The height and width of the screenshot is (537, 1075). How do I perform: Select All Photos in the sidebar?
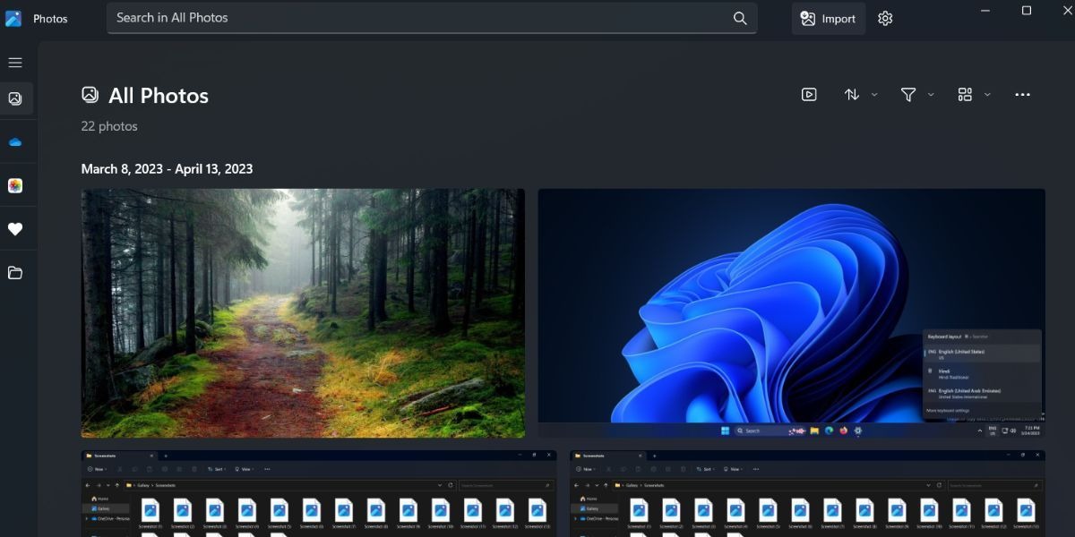pyautogui.click(x=15, y=98)
